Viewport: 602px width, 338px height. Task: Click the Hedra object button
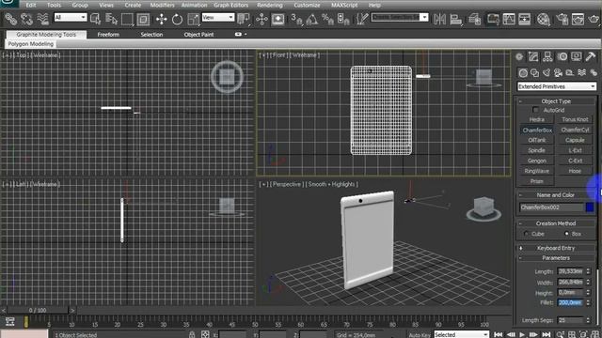(x=537, y=119)
